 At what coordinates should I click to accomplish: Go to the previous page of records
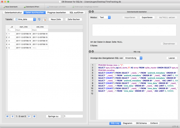pos(12,116)
